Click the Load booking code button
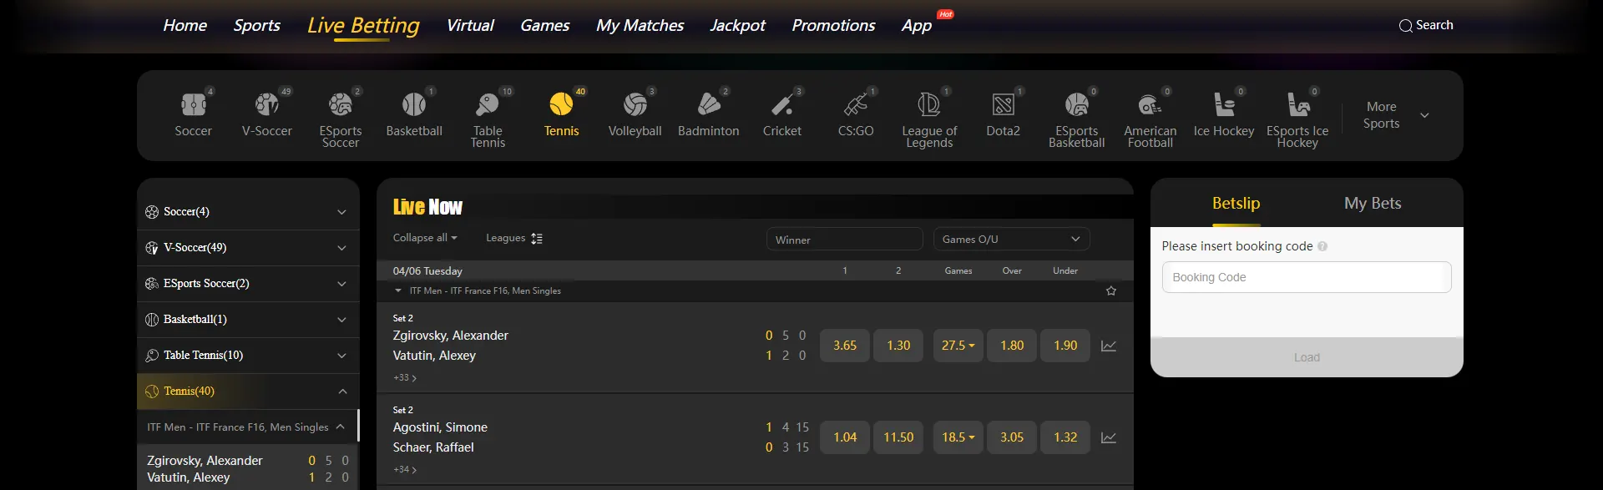1603x490 pixels. (1306, 357)
